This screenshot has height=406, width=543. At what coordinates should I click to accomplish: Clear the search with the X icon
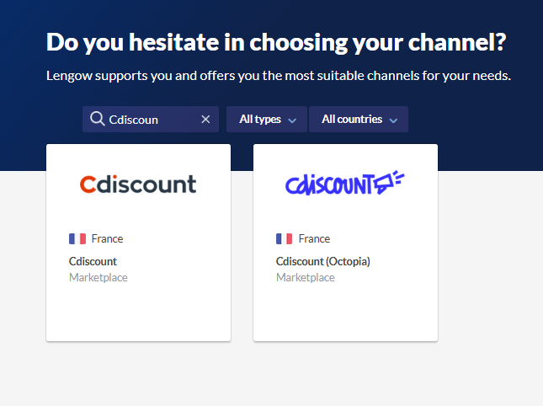205,119
